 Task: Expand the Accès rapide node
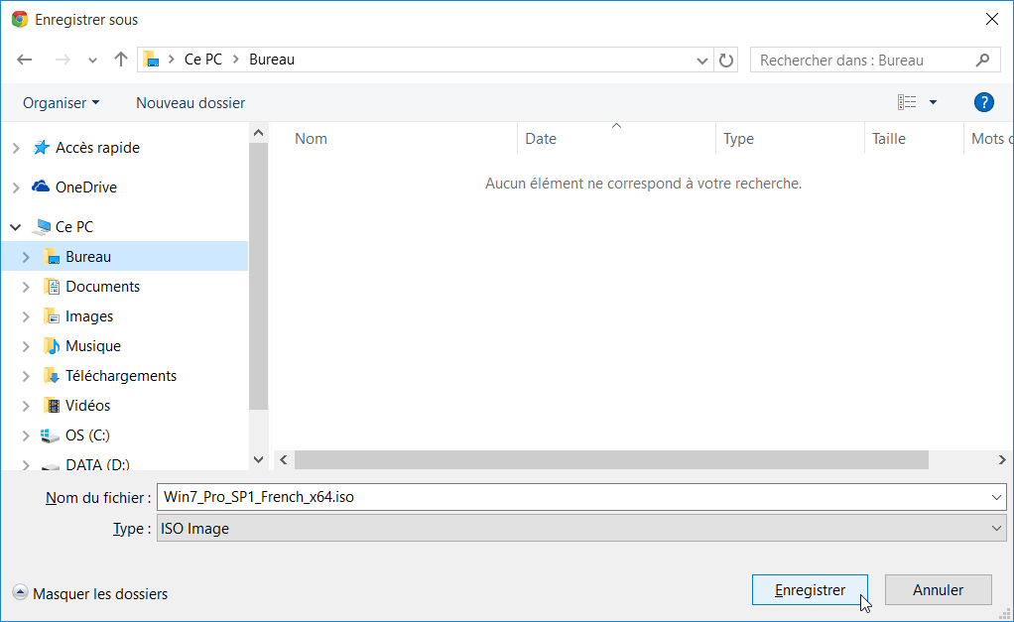(x=16, y=148)
